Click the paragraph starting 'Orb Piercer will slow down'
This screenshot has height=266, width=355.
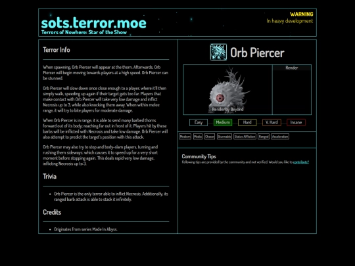[105, 99]
